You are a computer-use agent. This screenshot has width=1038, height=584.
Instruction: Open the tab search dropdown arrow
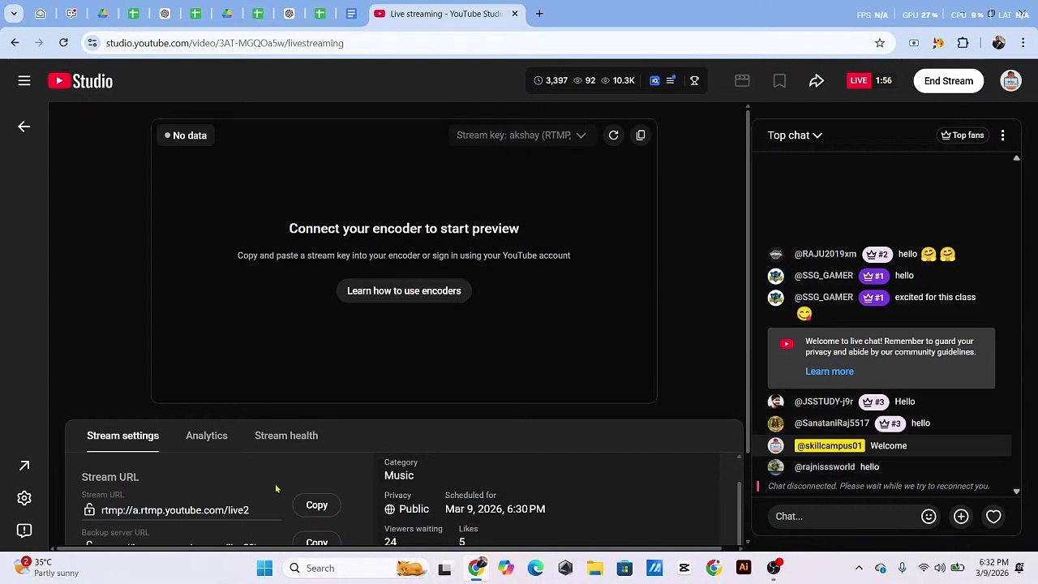click(14, 14)
